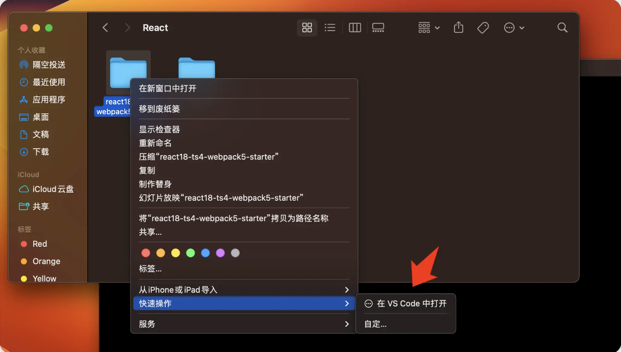Choose 拷贝为路径名称 menu item
621x352 pixels.
click(x=244, y=218)
